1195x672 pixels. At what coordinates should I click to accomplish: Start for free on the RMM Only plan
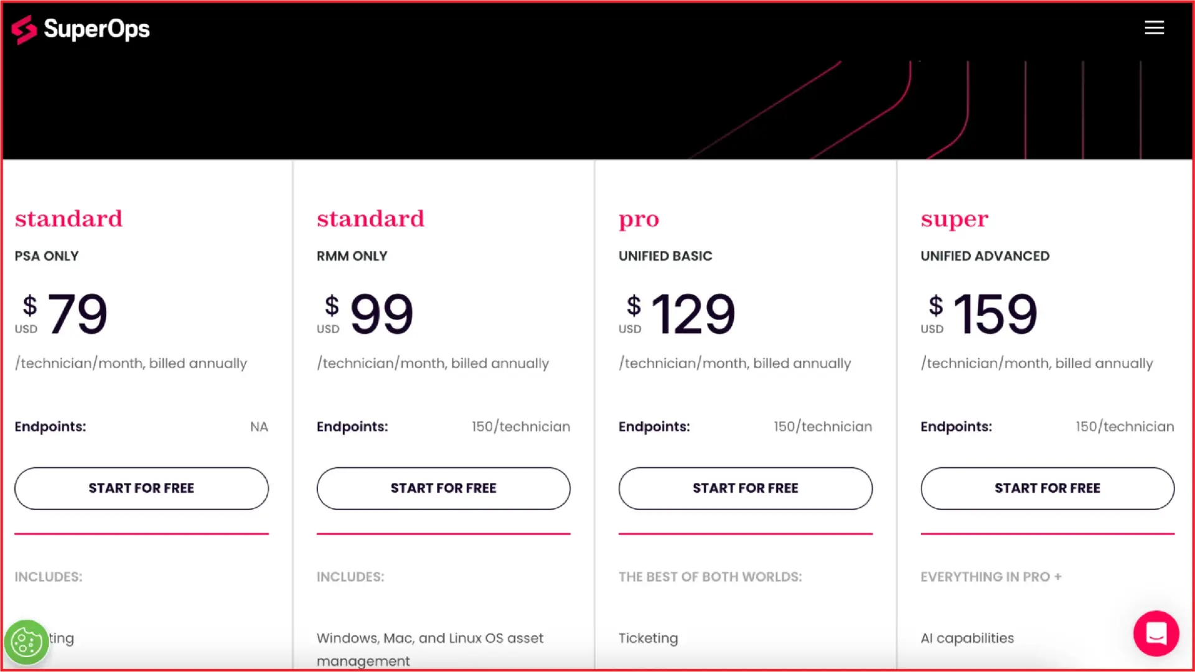tap(443, 488)
